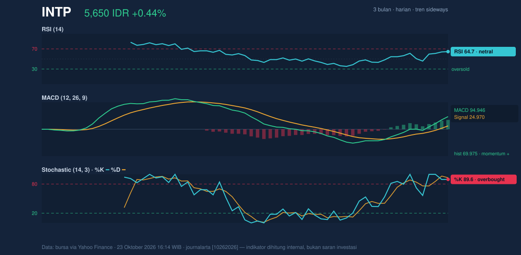
Task: Click the MACD 94.946 value
Action: pos(469,110)
